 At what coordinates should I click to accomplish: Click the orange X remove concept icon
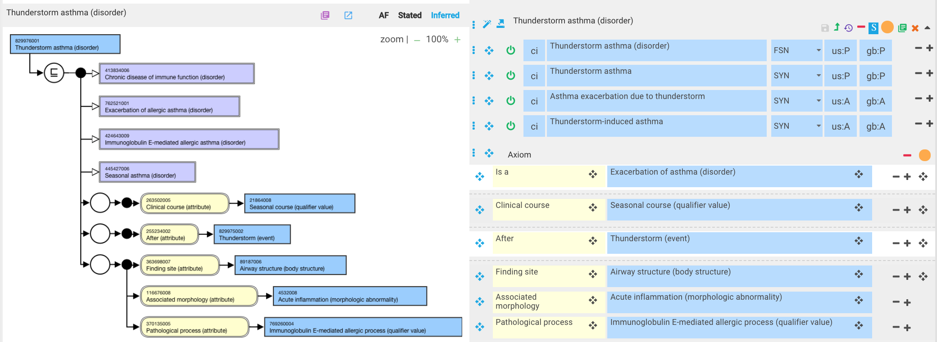915,28
